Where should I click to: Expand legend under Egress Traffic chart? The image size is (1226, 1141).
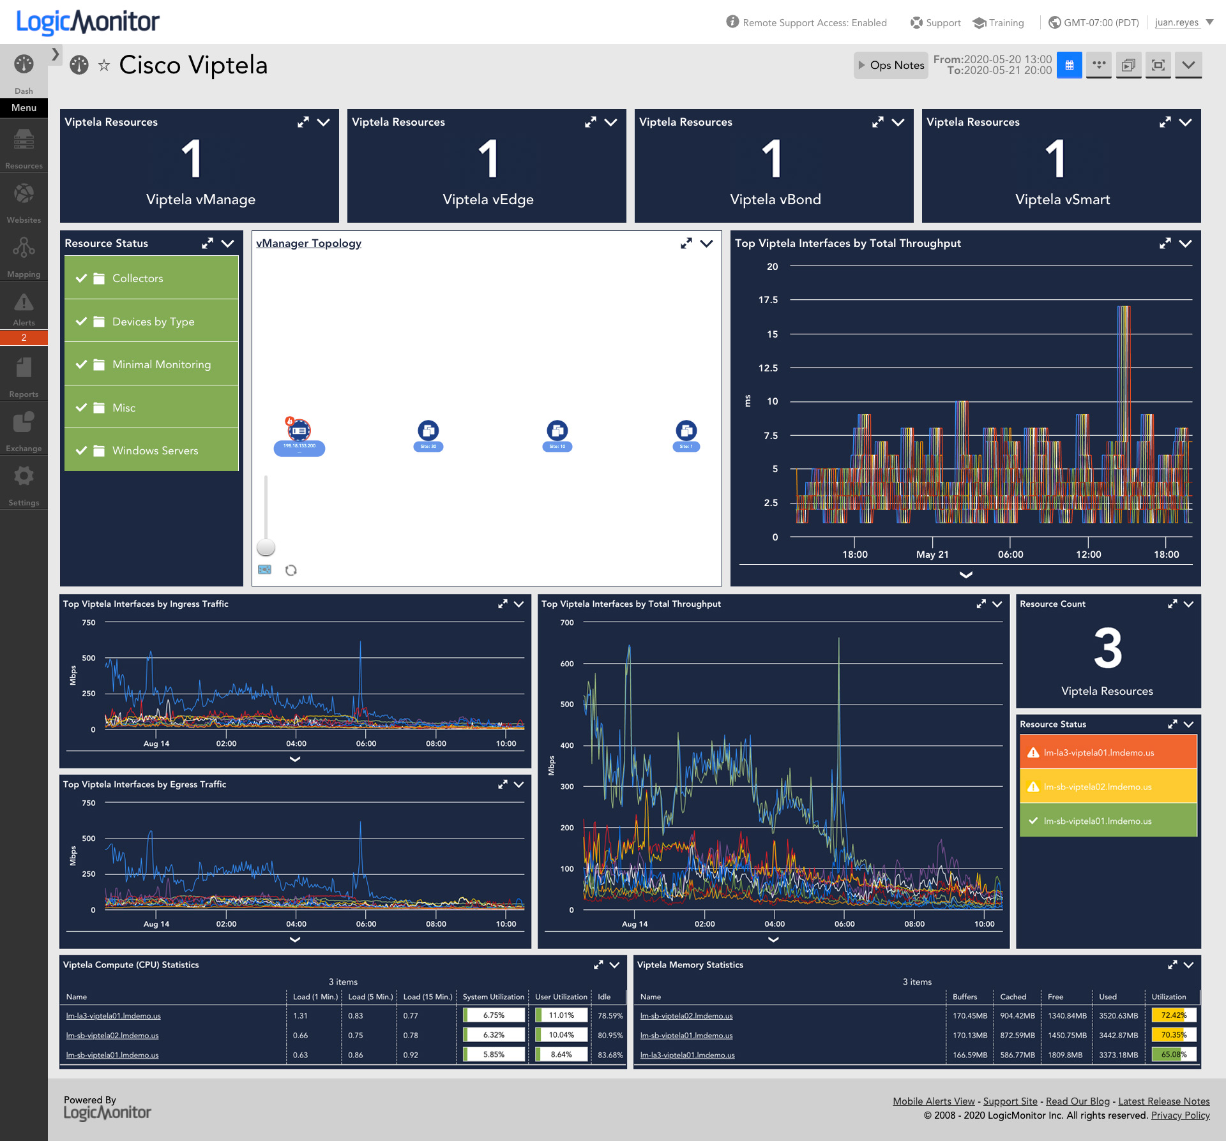coord(295,939)
